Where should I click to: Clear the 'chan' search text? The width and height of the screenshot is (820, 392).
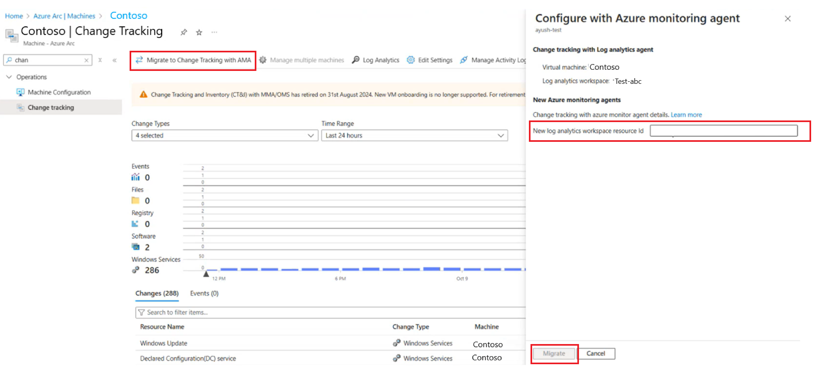coord(86,60)
